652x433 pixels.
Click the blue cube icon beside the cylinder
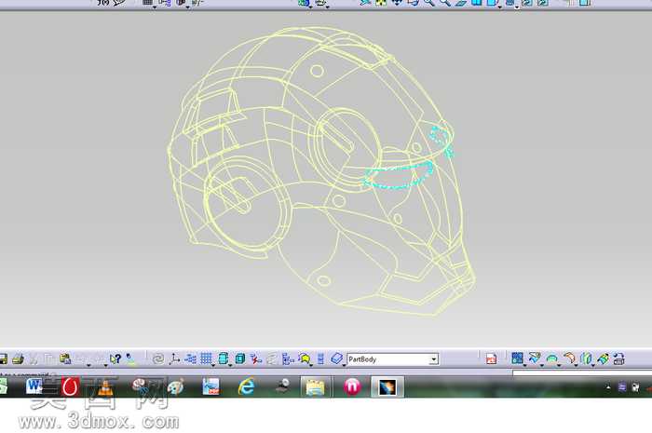pyautogui.click(x=240, y=359)
